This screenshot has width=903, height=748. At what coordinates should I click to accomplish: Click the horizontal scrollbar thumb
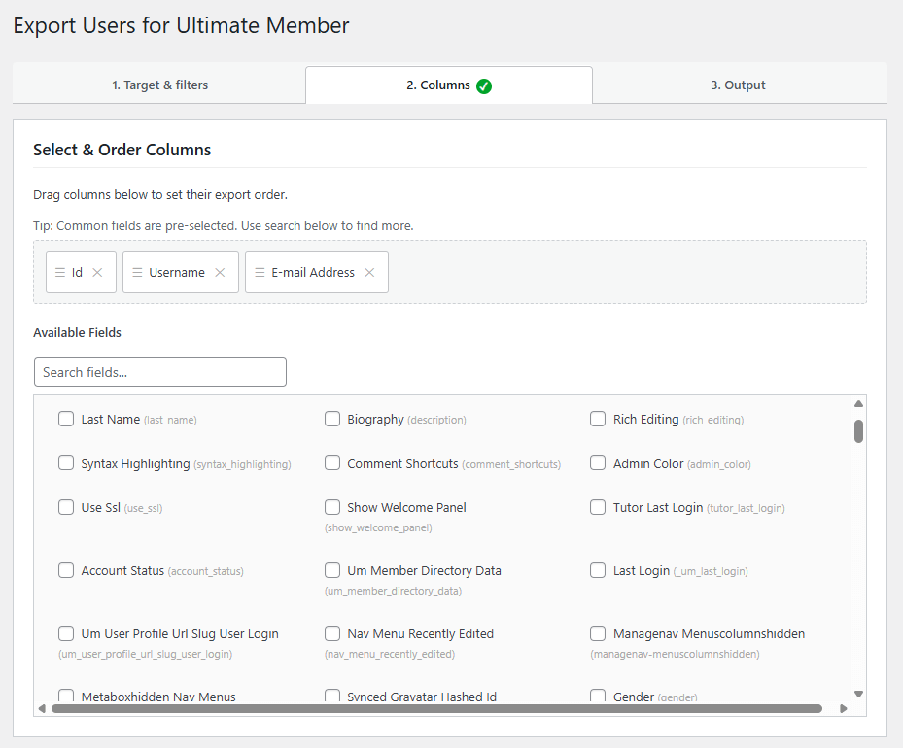point(436,709)
